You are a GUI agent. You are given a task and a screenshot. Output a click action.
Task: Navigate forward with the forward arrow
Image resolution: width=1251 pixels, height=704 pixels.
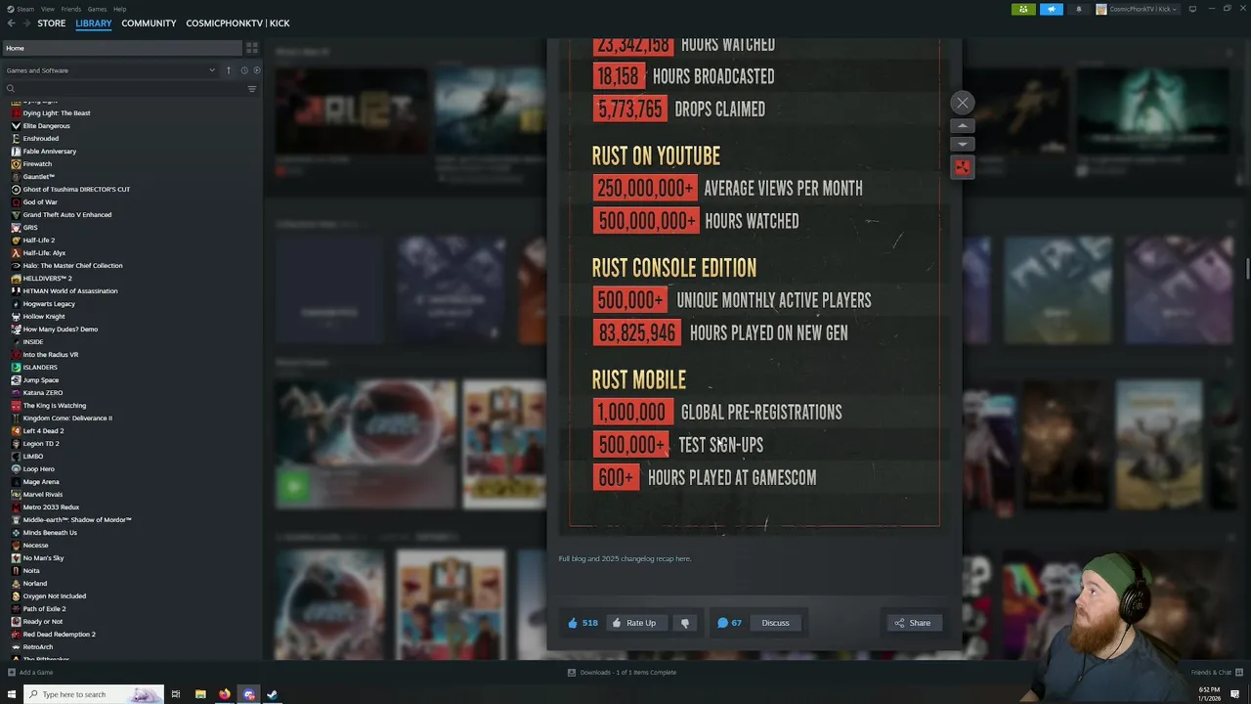click(25, 22)
